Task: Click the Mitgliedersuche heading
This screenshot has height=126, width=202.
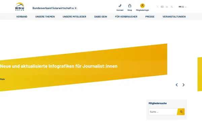Action: coord(158,103)
